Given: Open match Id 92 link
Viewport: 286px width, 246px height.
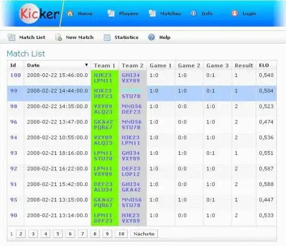Looking at the screenshot, I should (x=14, y=169).
